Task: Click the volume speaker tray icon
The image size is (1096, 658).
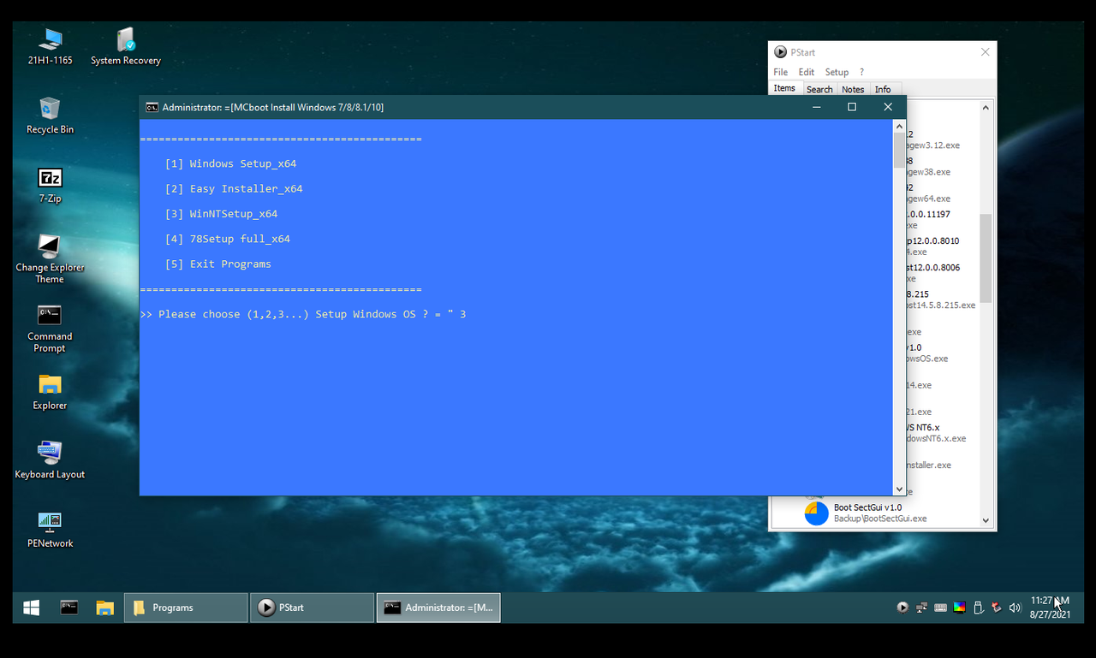Action: [1016, 608]
